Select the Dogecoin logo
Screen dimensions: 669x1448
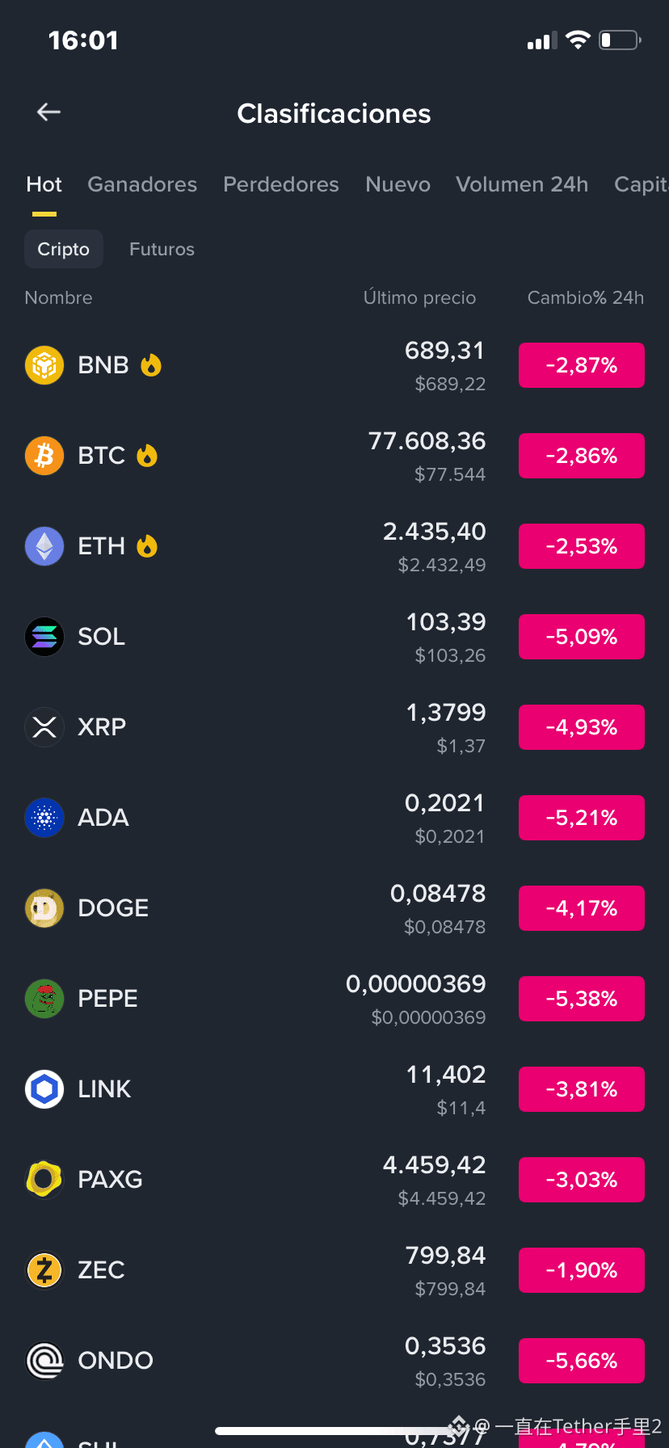[44, 908]
